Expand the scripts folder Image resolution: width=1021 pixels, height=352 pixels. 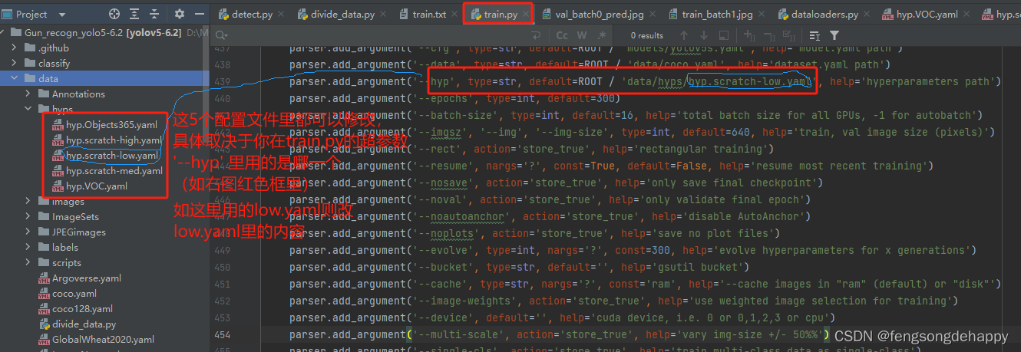click(29, 263)
